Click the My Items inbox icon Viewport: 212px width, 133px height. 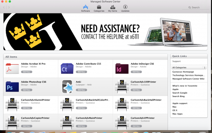click(113, 7)
